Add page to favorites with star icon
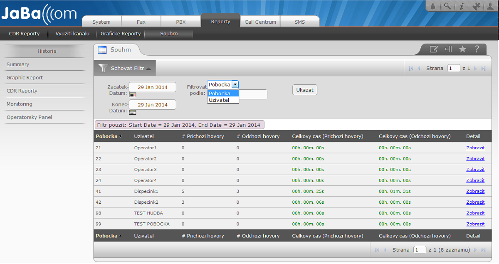499x264 pixels. (462, 49)
